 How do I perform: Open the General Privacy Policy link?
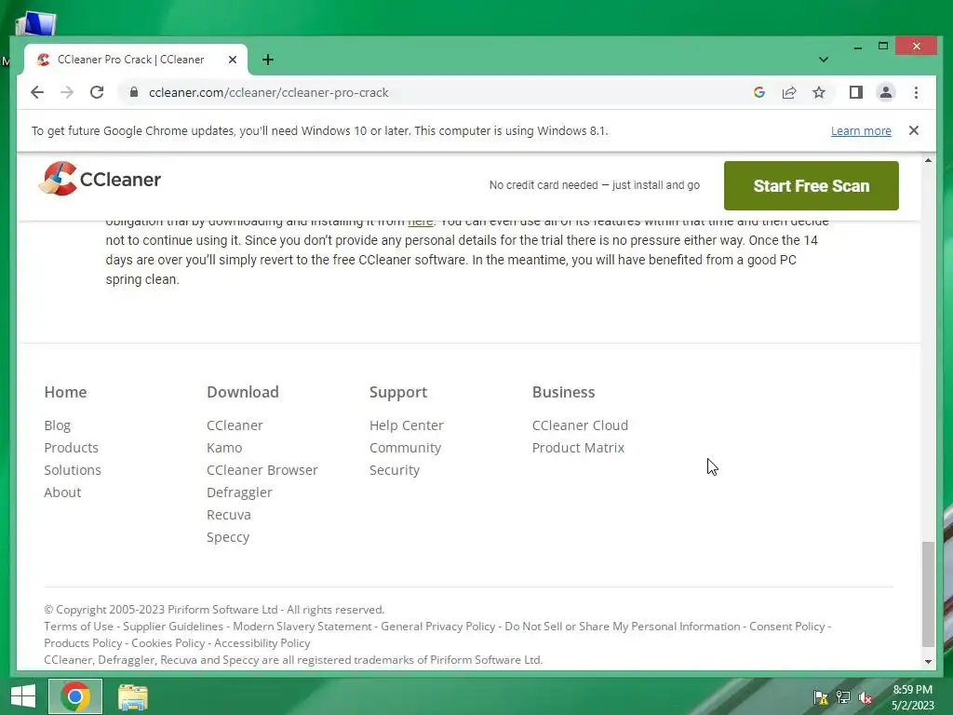[x=437, y=627]
